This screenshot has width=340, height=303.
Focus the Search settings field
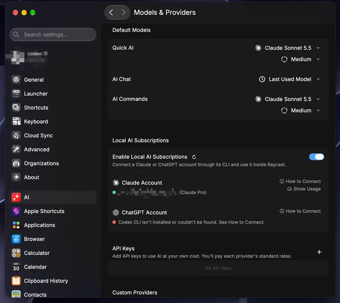click(53, 34)
